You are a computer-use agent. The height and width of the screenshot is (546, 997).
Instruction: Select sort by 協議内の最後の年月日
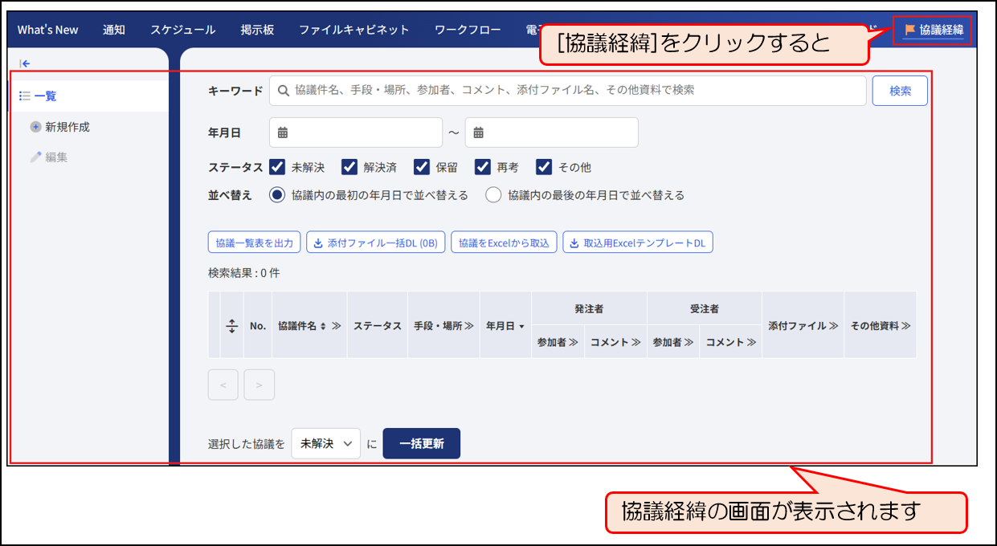[493, 195]
